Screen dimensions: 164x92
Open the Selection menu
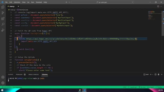(17, 2)
